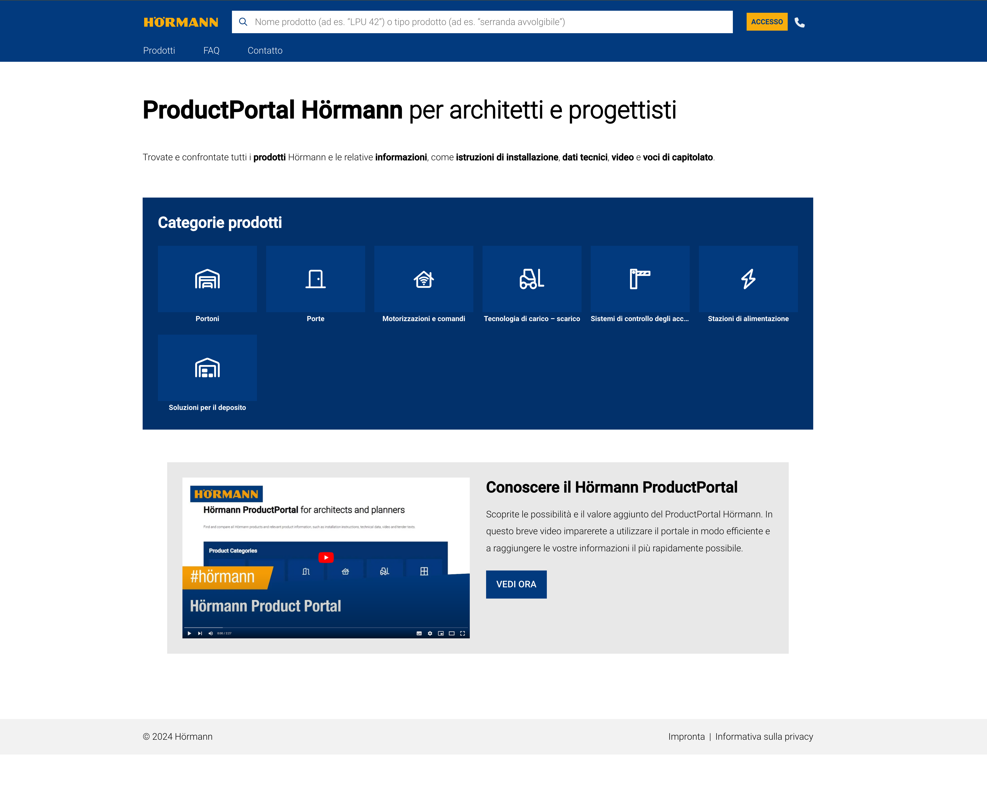Click the "Soluzioni per il deposito" label
The height and width of the screenshot is (802, 987).
[x=207, y=407]
